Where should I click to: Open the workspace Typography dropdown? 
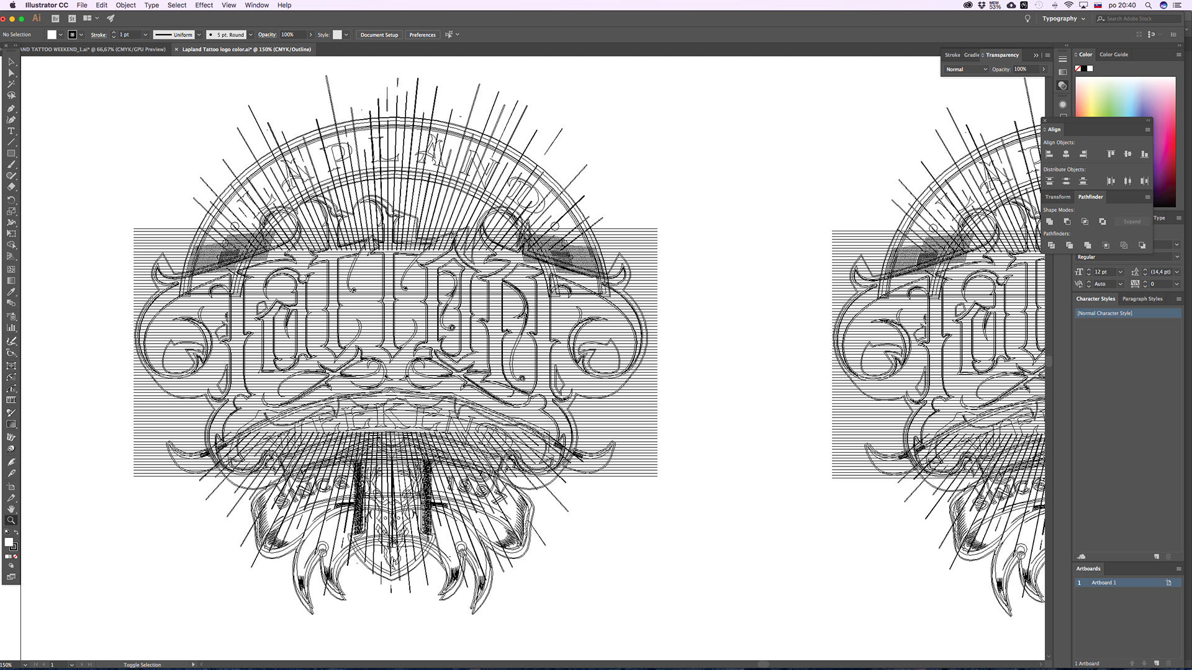(1063, 19)
